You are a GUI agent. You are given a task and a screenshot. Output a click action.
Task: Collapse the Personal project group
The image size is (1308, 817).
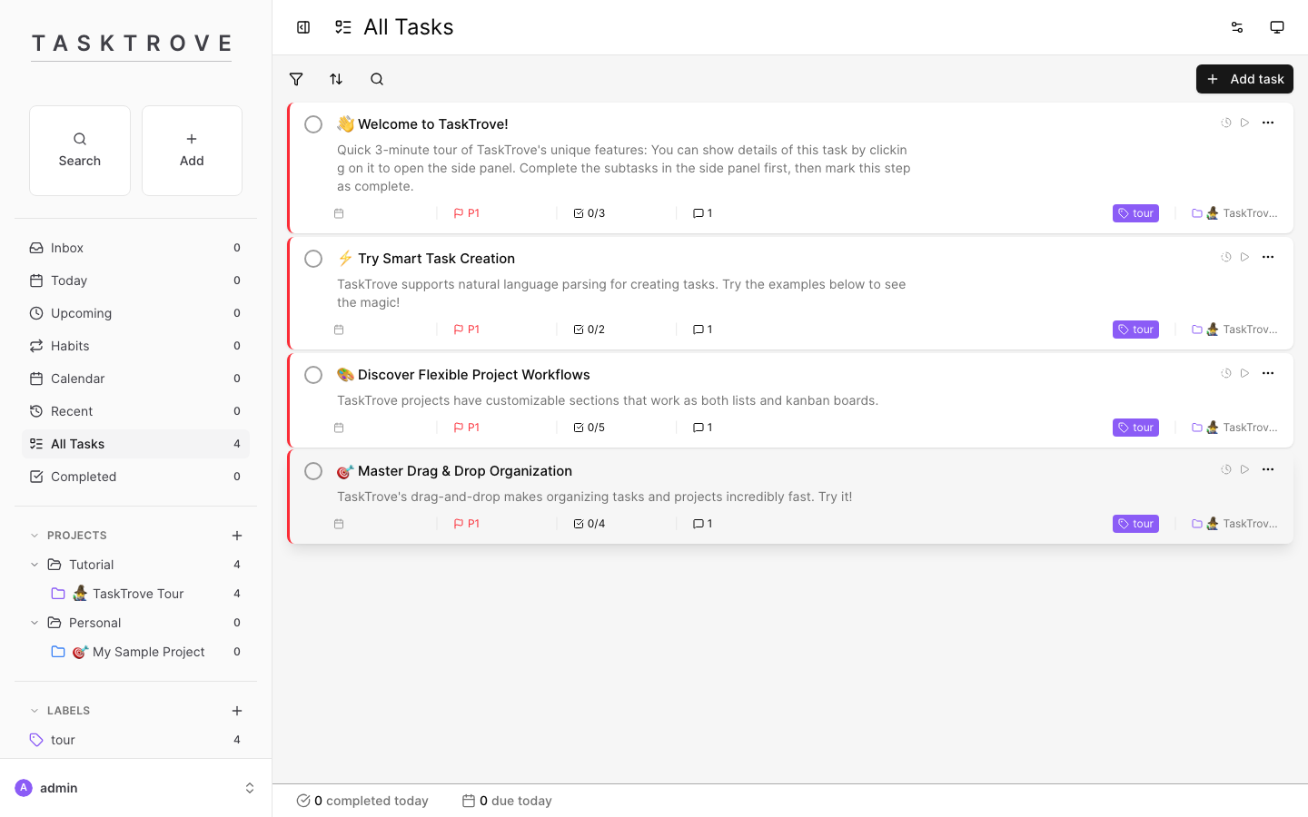35,623
